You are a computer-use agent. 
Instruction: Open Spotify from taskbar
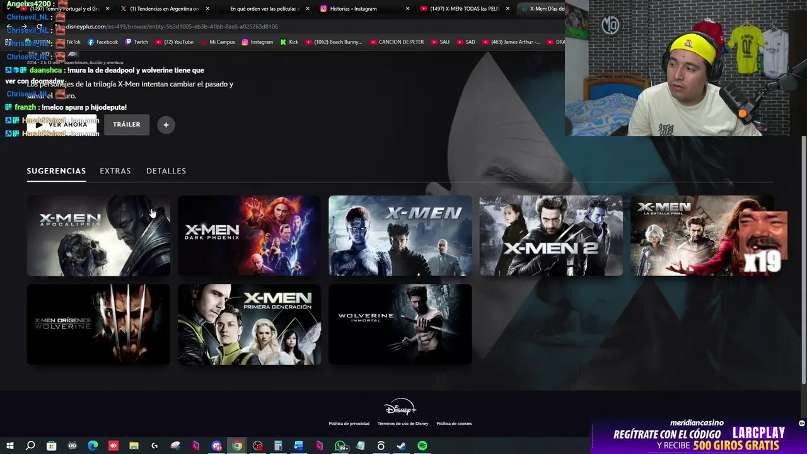click(x=422, y=446)
